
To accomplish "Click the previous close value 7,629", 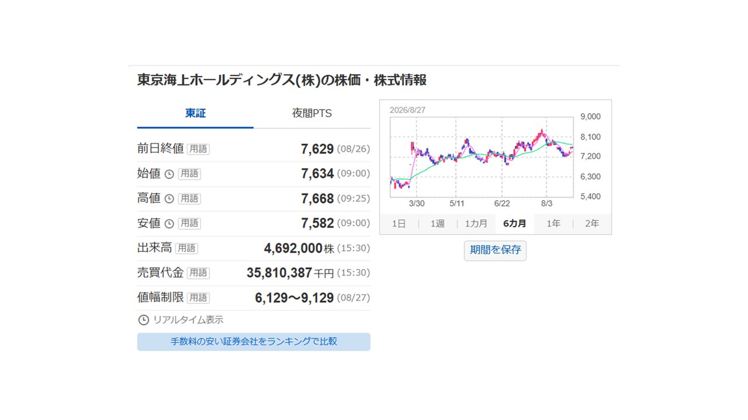I will (x=317, y=149).
